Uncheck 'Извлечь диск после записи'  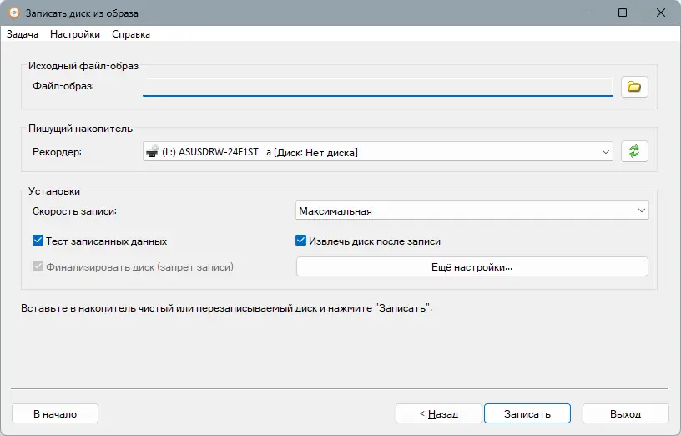(302, 241)
